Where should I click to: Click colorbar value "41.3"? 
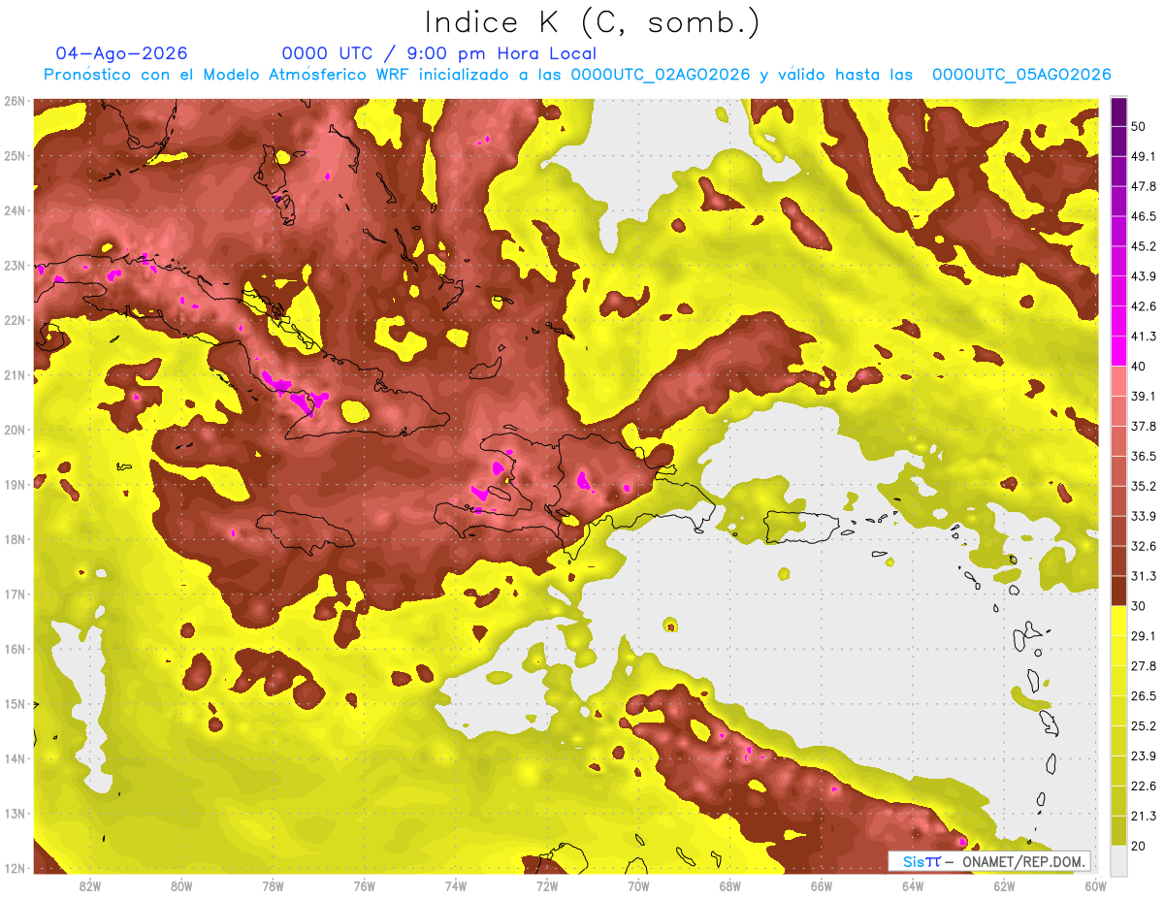(x=1144, y=337)
